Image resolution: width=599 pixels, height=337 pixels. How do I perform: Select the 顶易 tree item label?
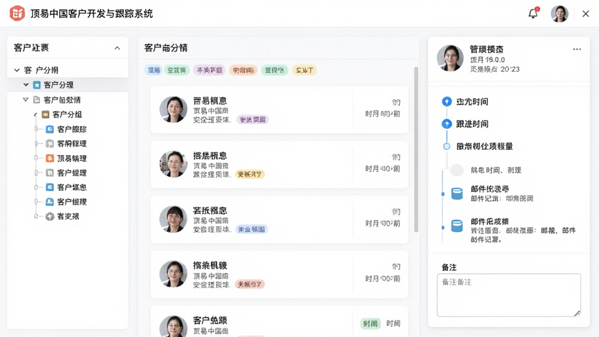(72, 158)
